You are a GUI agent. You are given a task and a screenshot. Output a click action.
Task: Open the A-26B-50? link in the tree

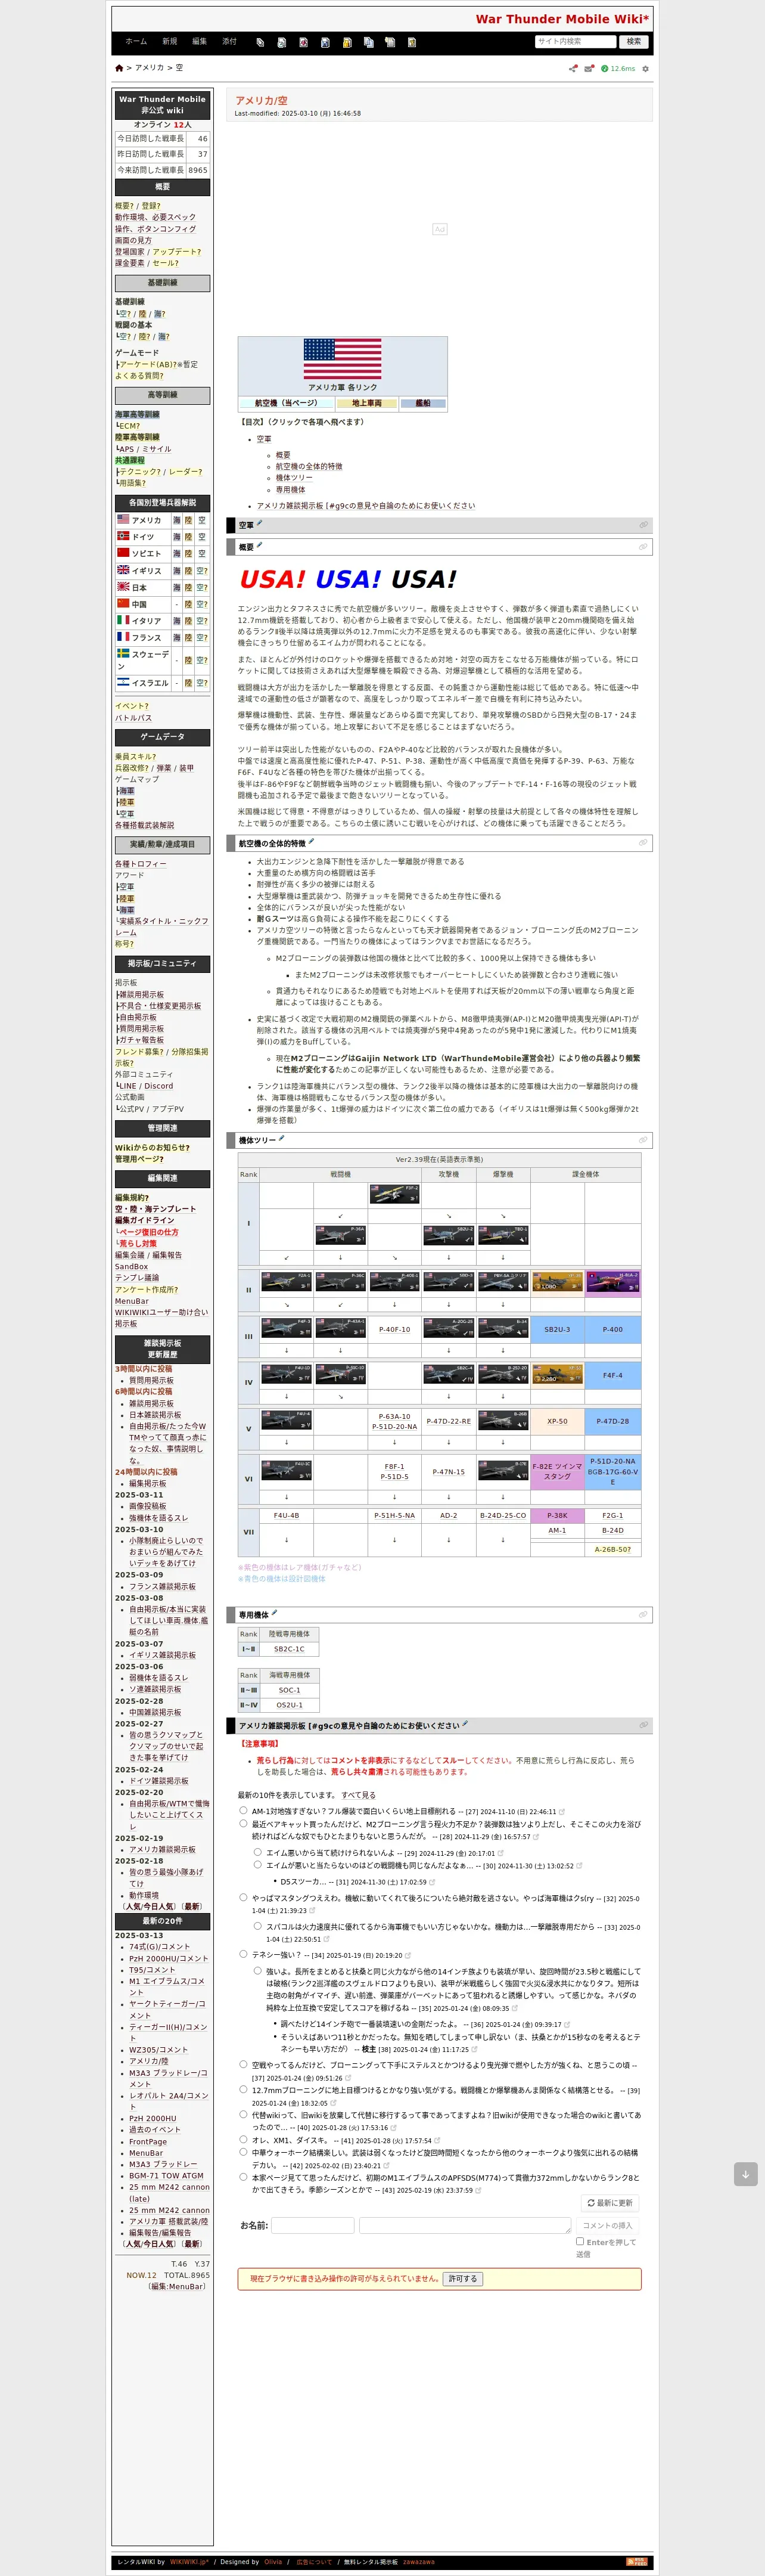613,1549
